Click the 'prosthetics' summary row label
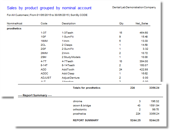 (80, 114)
